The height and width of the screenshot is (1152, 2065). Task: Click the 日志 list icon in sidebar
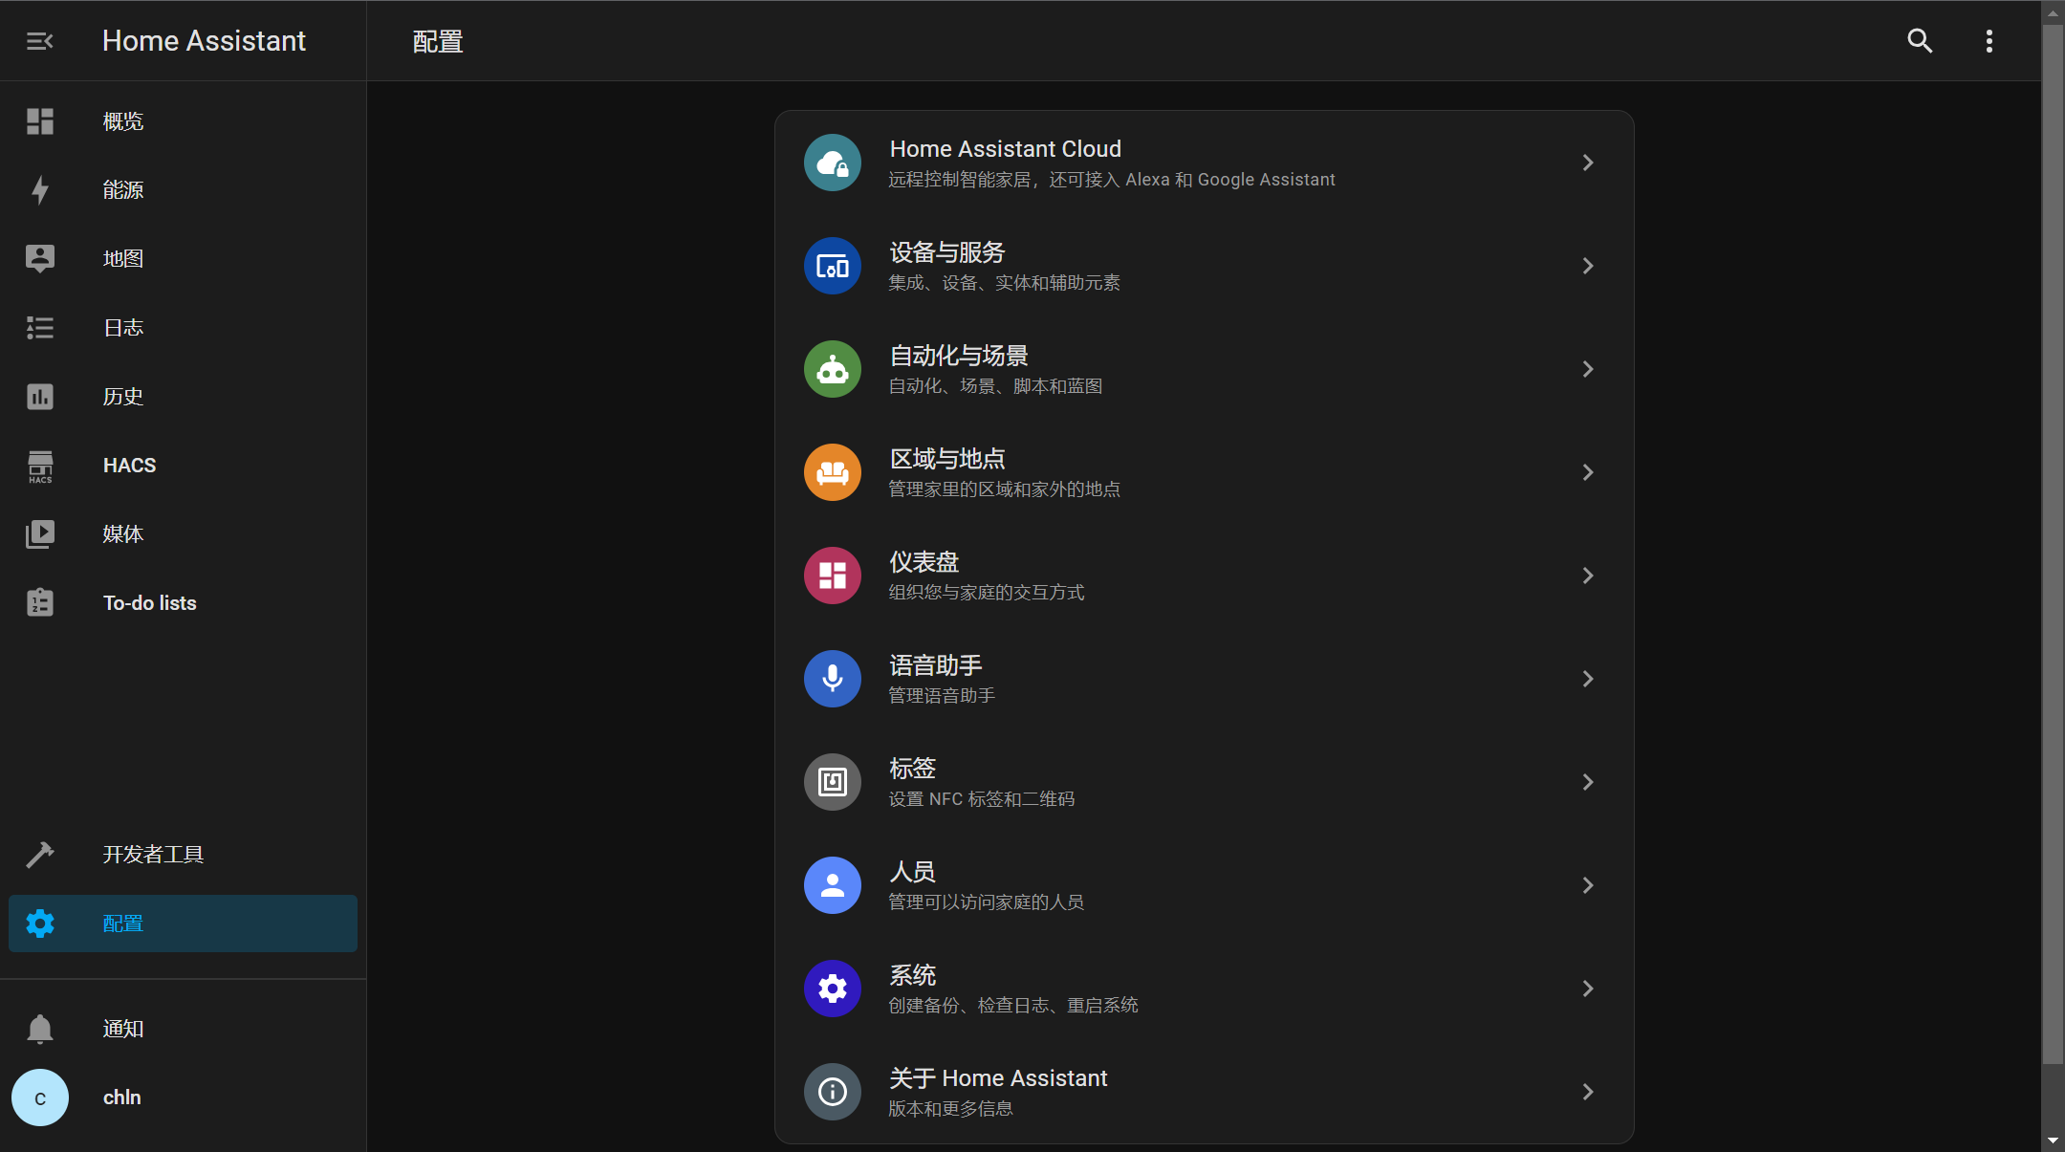[40, 328]
